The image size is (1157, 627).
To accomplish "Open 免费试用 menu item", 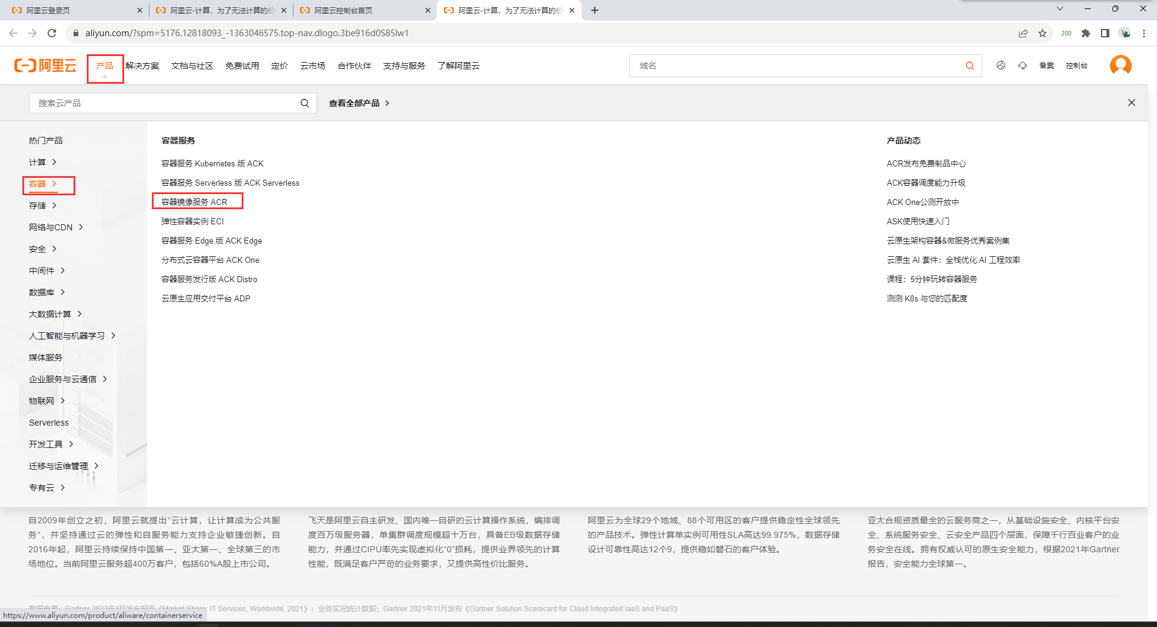I will (242, 66).
